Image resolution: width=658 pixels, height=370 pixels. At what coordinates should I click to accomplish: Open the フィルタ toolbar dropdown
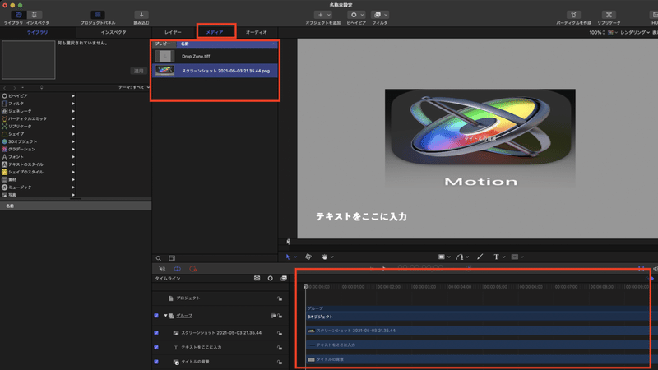tap(380, 15)
